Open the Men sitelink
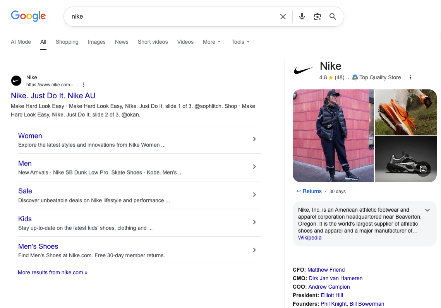Image resolution: width=441 pixels, height=308 pixels. pyautogui.click(x=25, y=163)
